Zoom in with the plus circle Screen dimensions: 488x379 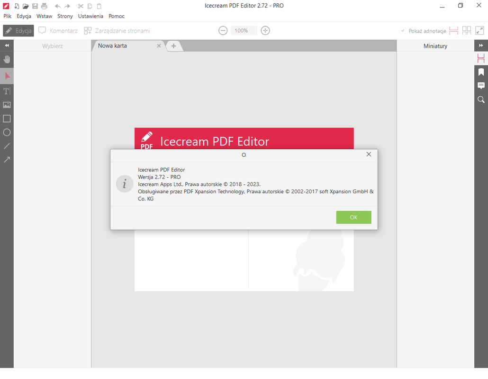265,30
